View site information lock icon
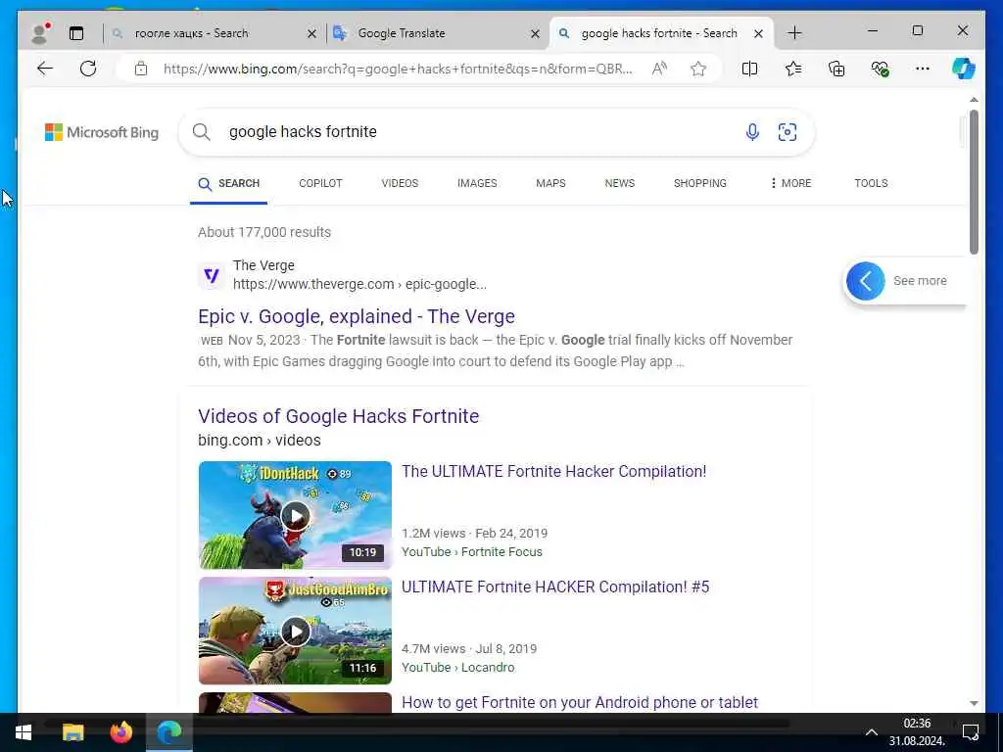This screenshot has height=752, width=1003. (x=141, y=69)
